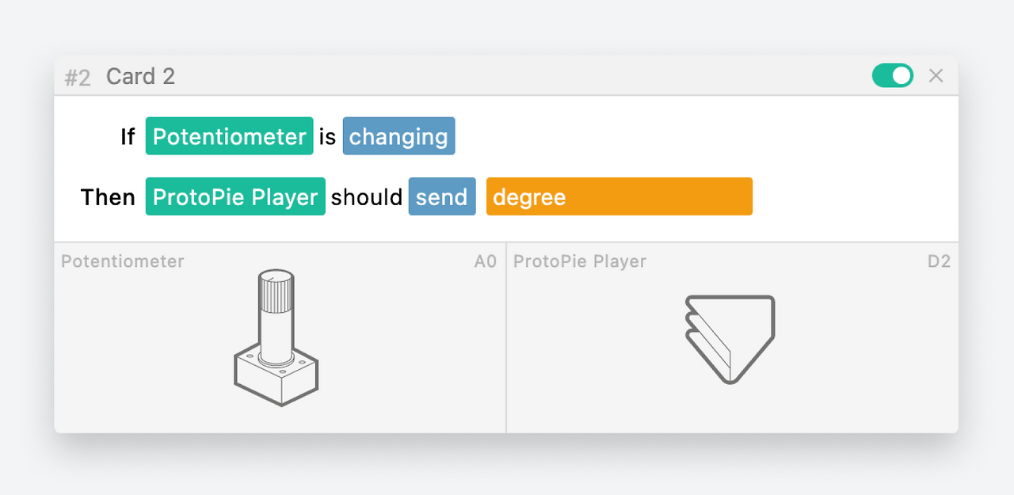
Task: Select the A0 pin label
Action: 486,261
